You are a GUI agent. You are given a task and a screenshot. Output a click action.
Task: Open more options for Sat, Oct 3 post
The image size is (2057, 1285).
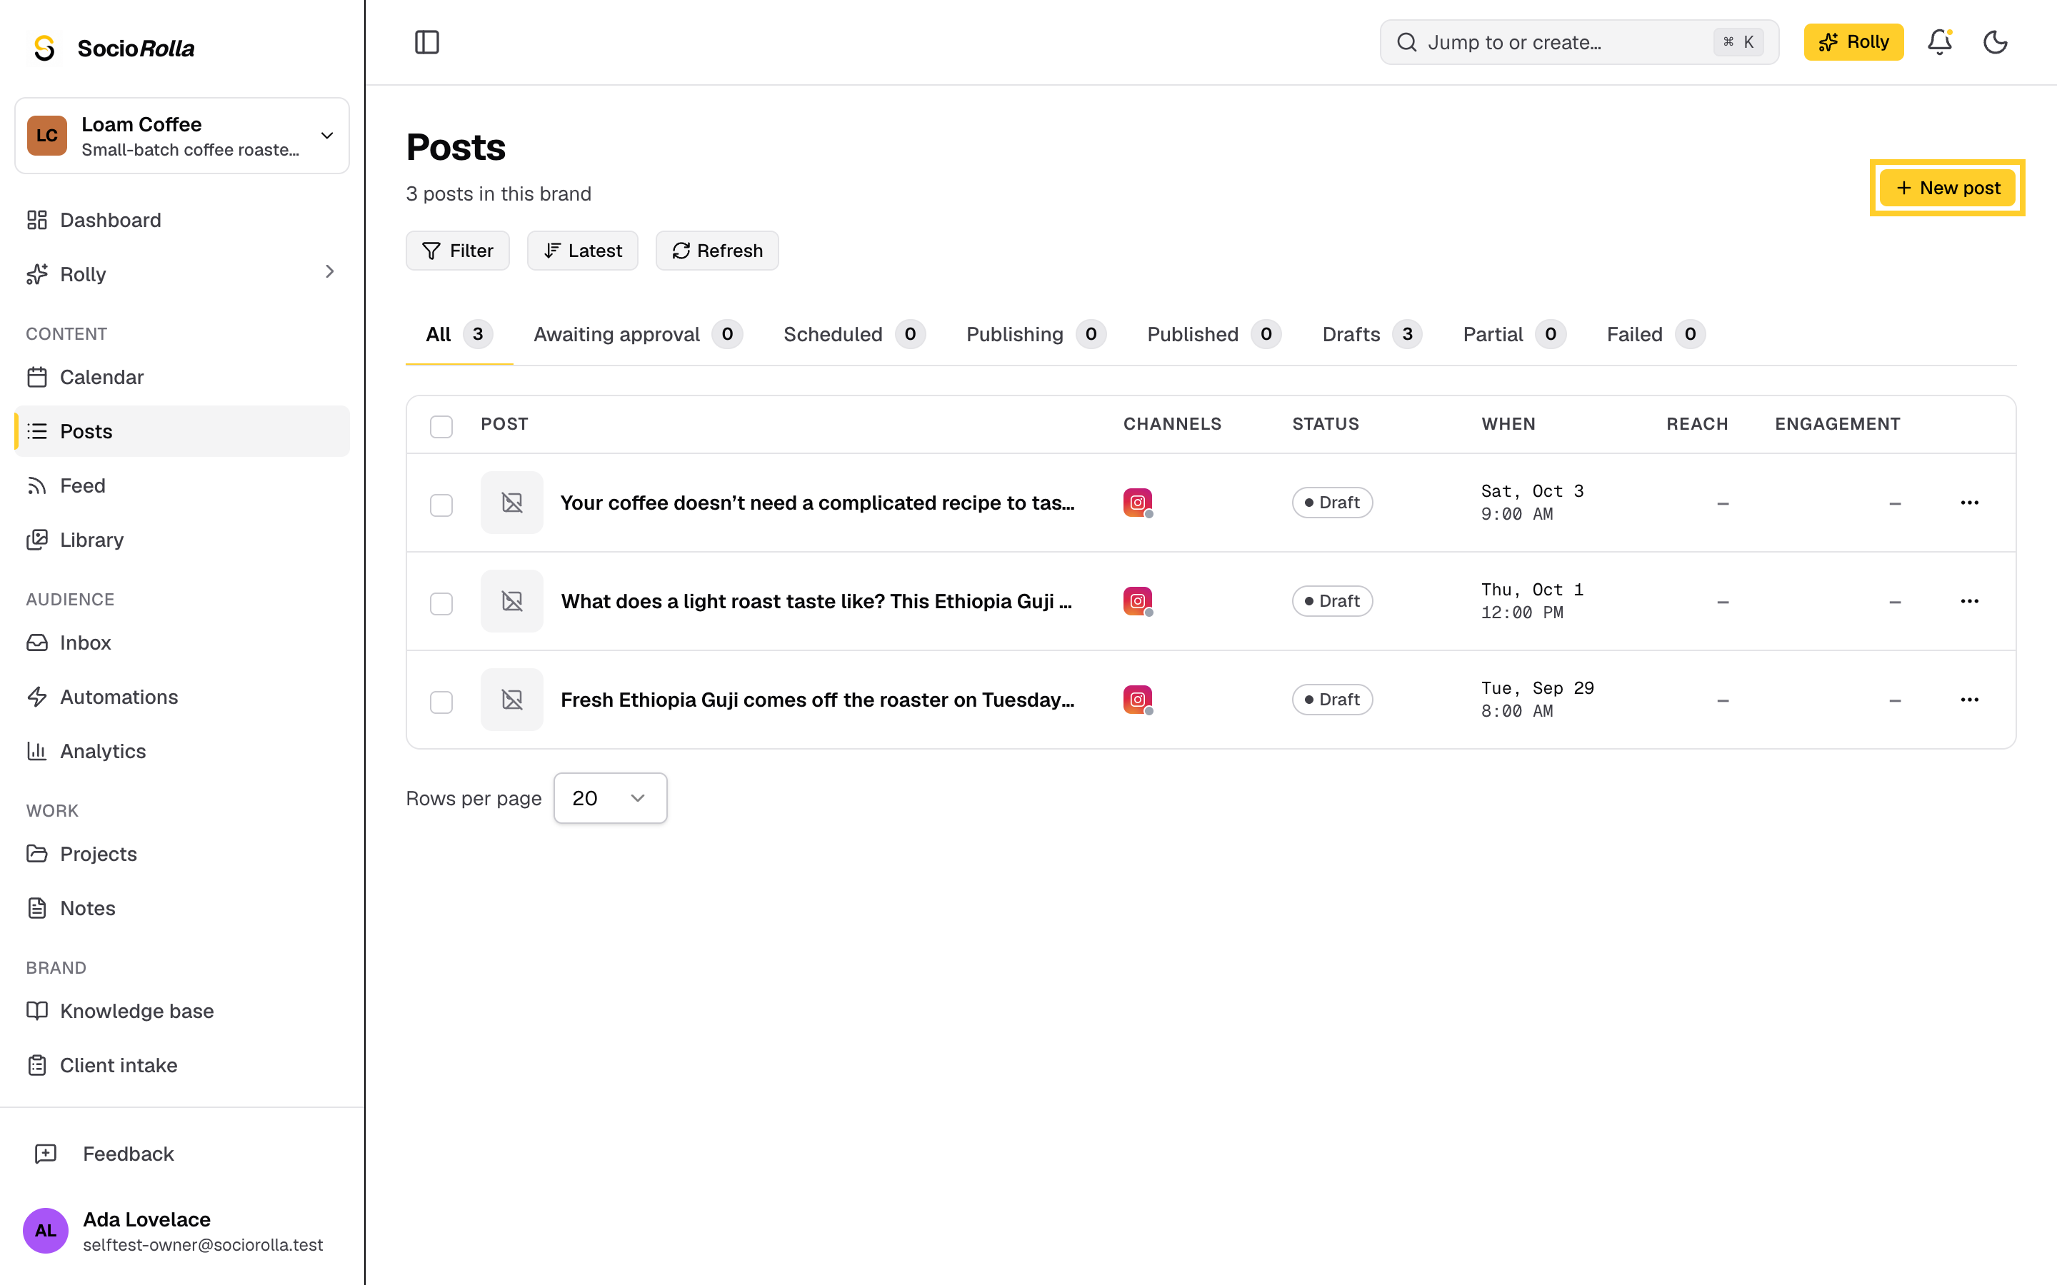(1969, 503)
